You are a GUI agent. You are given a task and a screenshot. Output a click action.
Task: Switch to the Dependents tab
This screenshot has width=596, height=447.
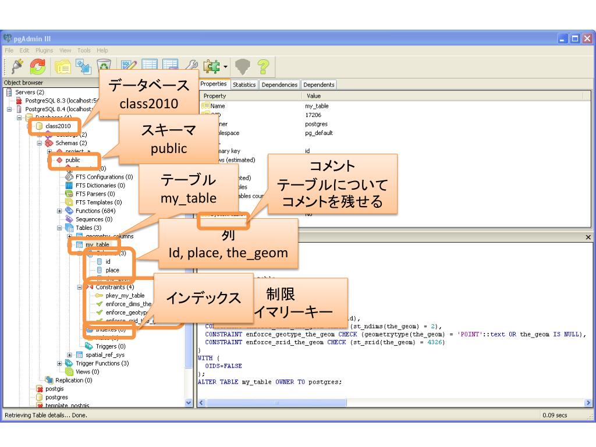point(318,85)
